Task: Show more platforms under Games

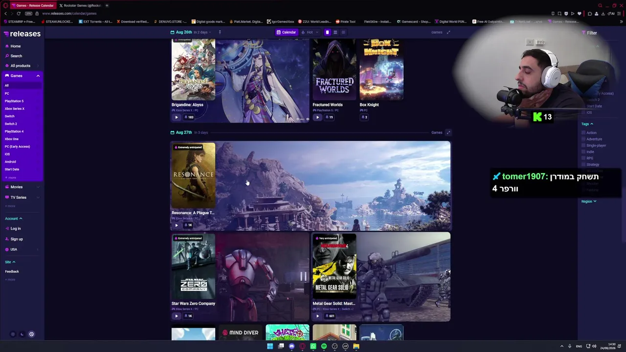Action: pyautogui.click(x=10, y=177)
